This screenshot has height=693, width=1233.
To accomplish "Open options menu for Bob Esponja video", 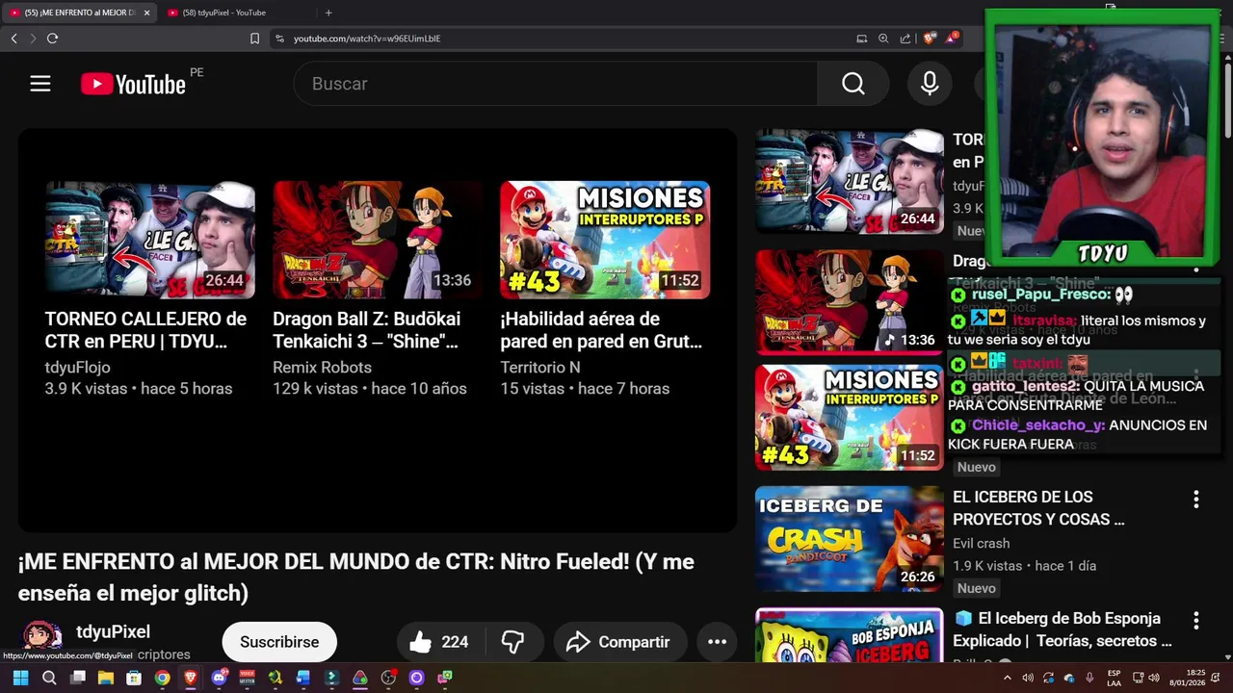I will pyautogui.click(x=1196, y=621).
